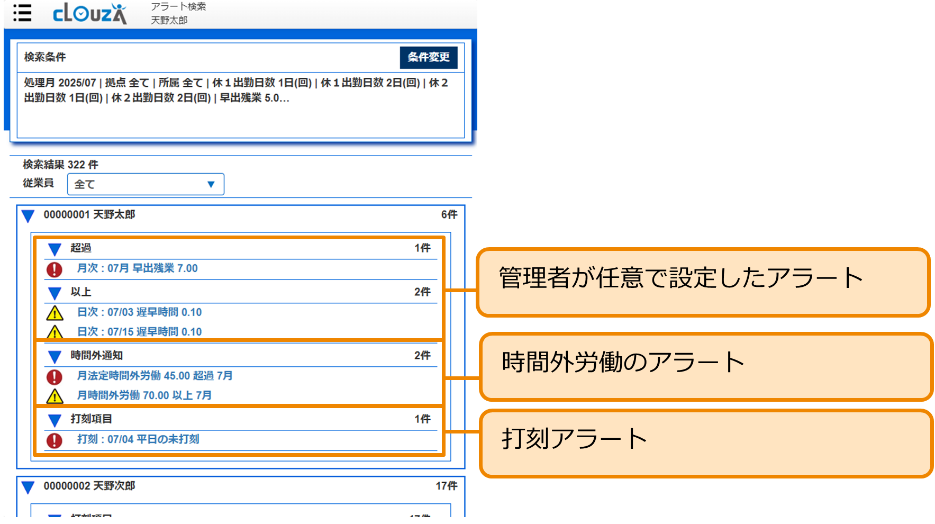Click the red error icon next to 早出残業

click(x=53, y=269)
